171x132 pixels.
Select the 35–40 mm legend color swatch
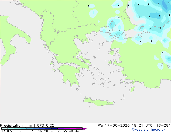(x=67, y=128)
